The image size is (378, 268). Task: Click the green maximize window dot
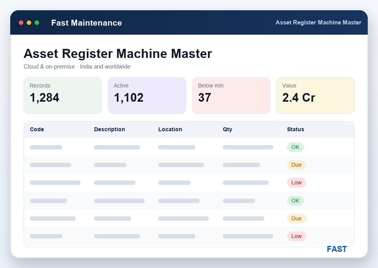click(x=37, y=23)
